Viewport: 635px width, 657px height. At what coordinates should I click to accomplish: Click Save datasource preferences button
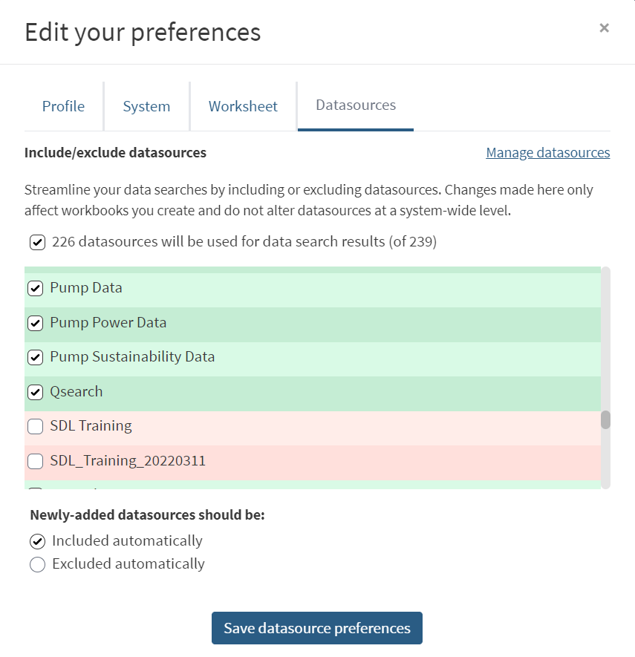(x=317, y=628)
